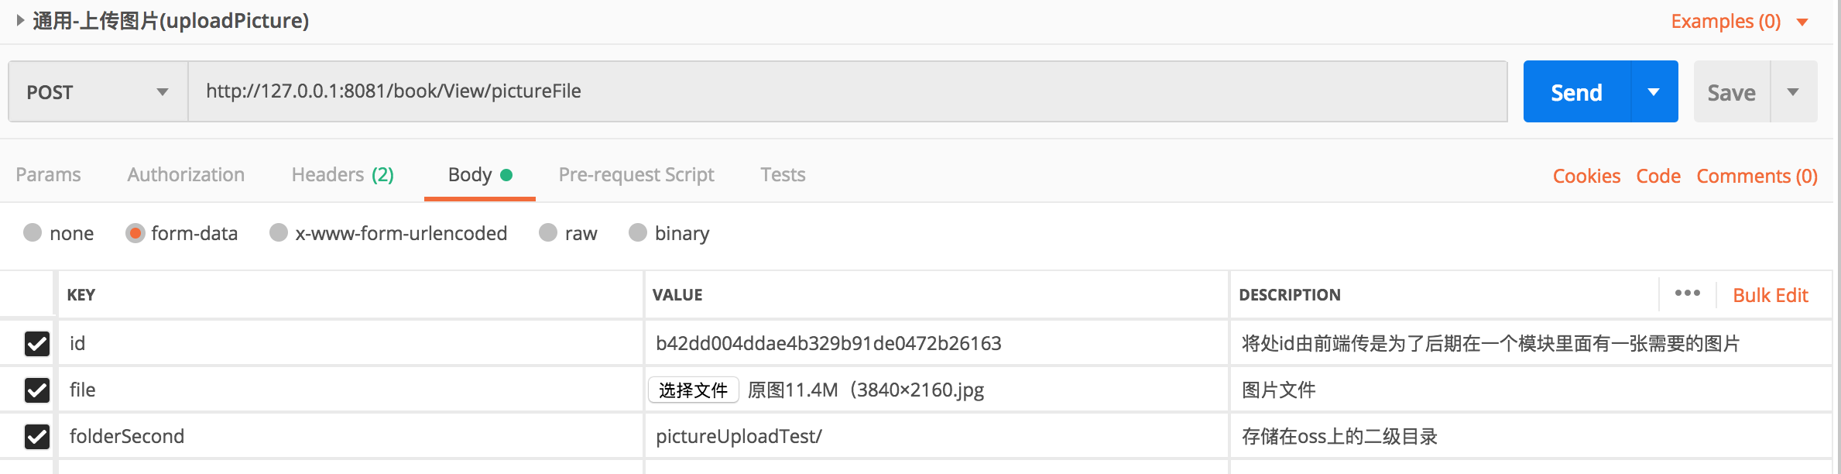Viewport: 1841px width, 474px height.
Task: Uncheck the file parameter row
Action: click(36, 390)
